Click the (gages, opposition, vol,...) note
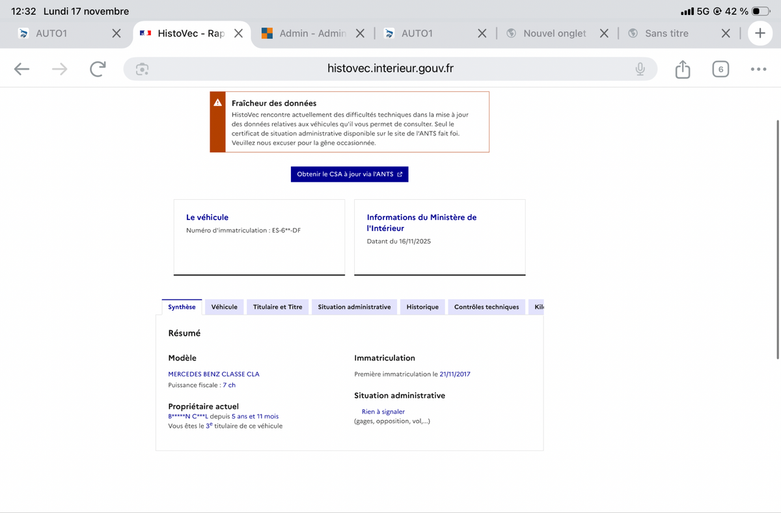The image size is (781, 513). coord(392,421)
